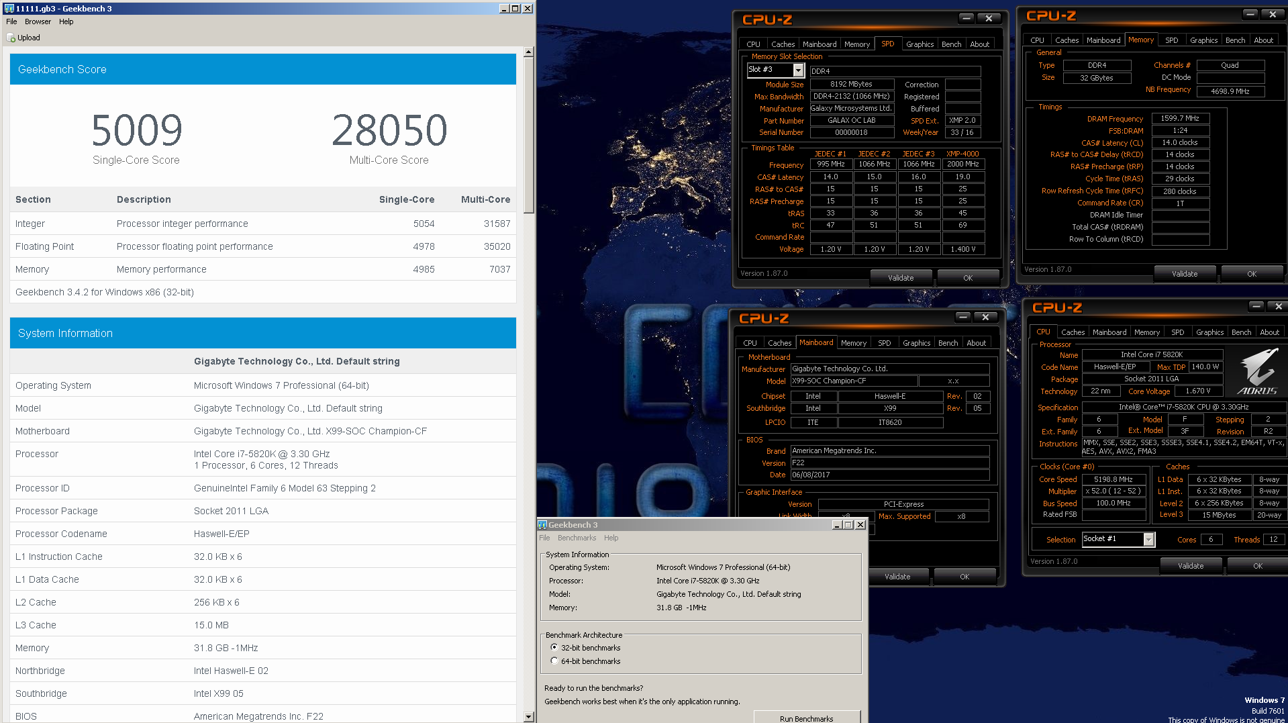Image resolution: width=1288 pixels, height=723 pixels.
Task: Click Validate in CPU-Z SPD window
Action: (x=901, y=278)
